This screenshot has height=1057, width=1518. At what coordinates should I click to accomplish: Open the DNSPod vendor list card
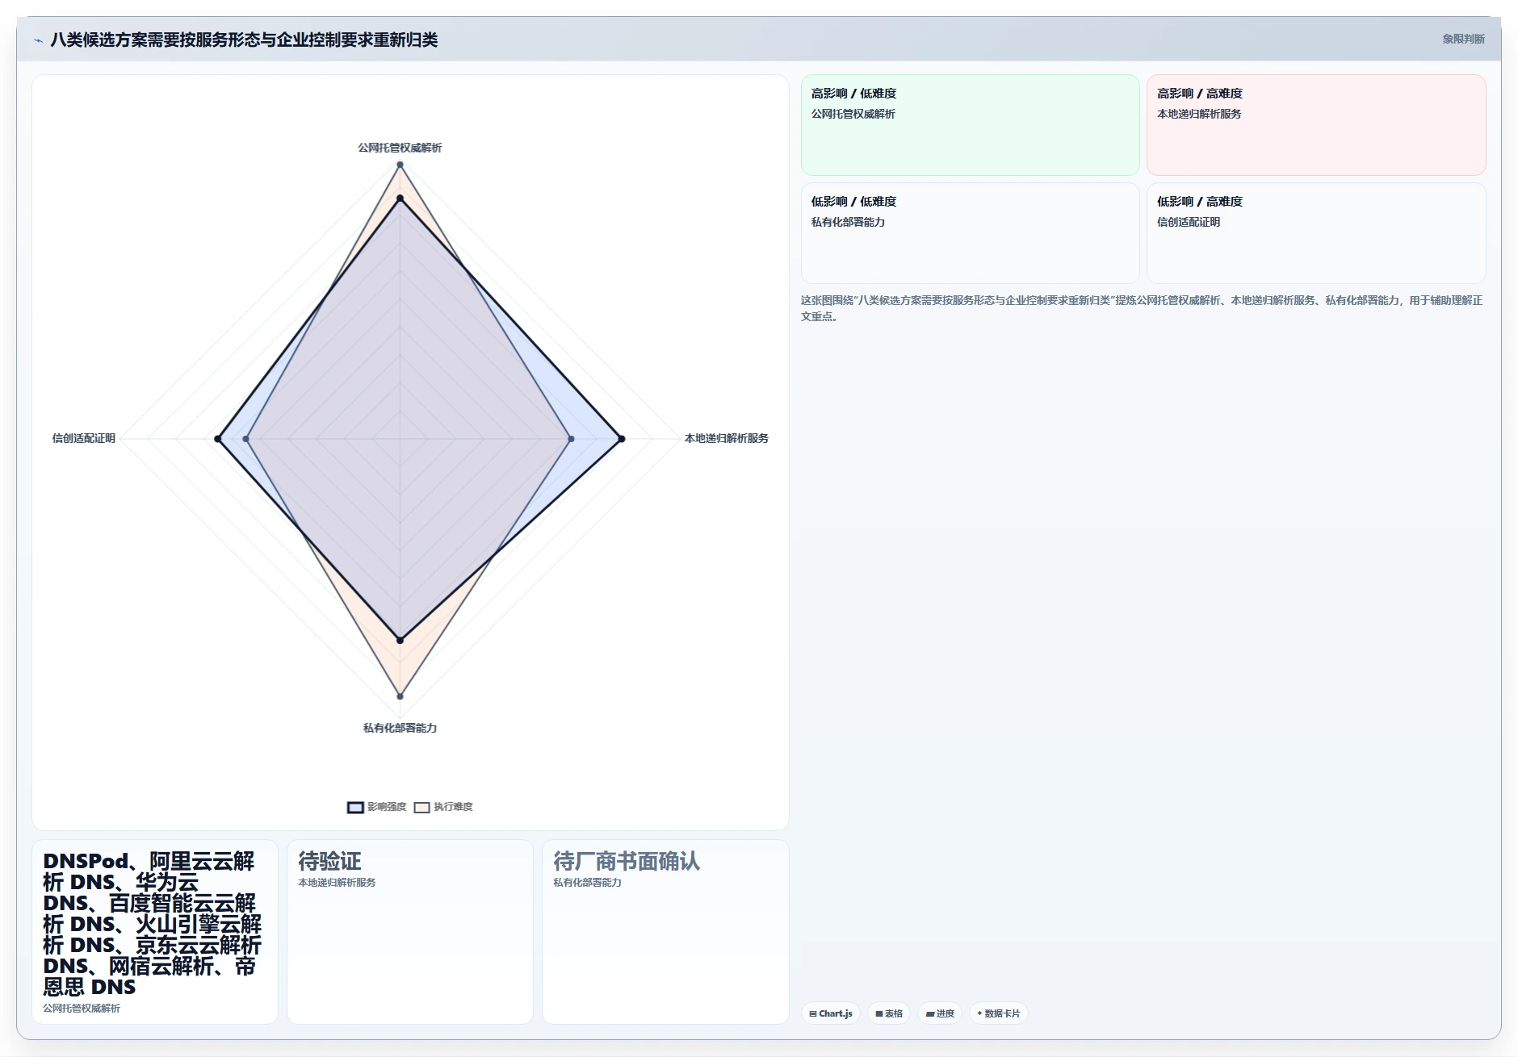[155, 932]
